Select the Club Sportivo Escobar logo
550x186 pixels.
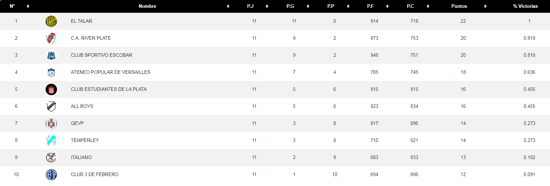pyautogui.click(x=51, y=55)
